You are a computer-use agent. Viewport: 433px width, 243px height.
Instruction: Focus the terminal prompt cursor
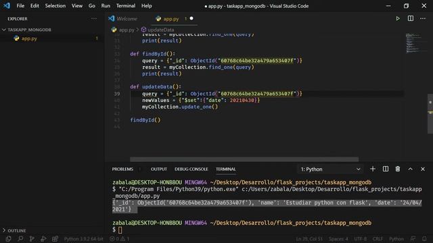[120, 230]
